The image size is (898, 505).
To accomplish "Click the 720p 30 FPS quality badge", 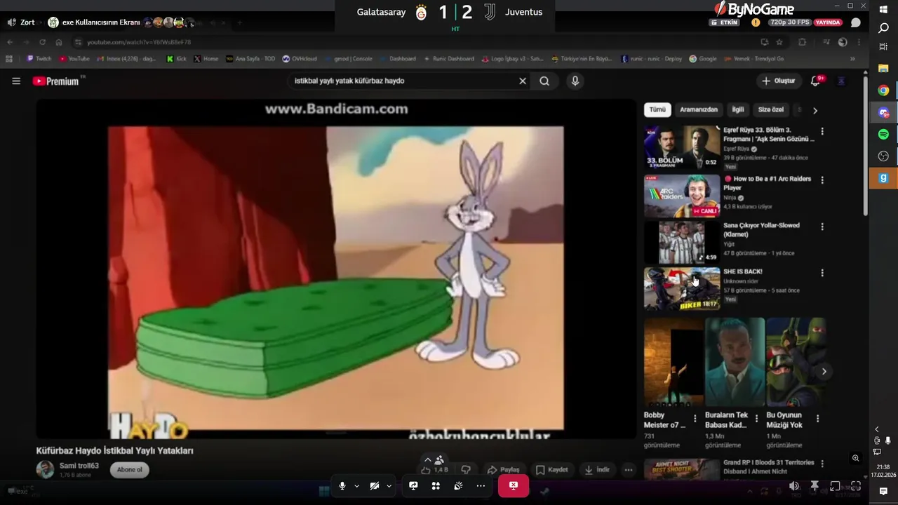I will point(789,22).
